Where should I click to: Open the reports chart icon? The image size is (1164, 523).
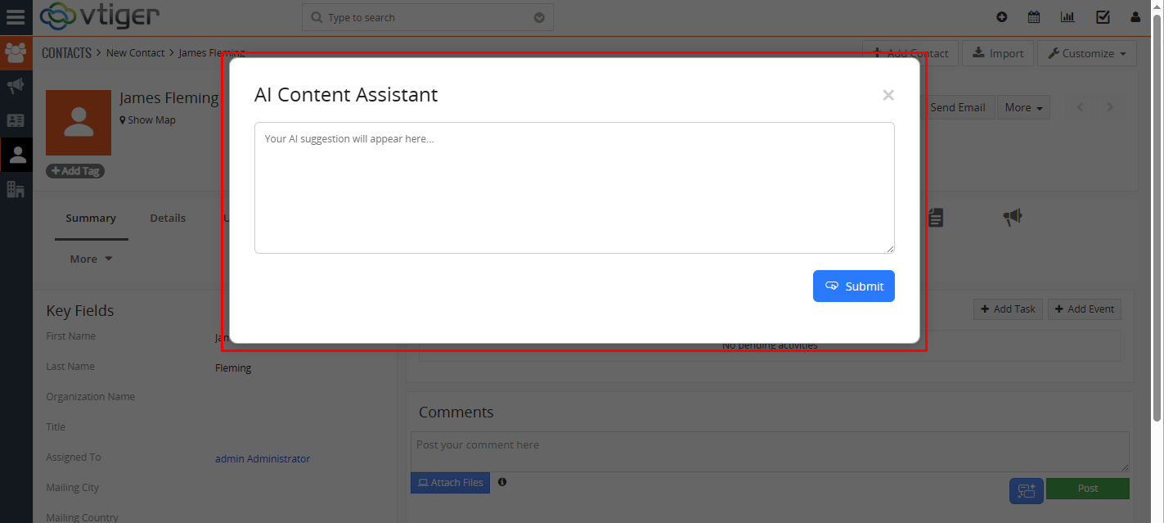tap(1067, 17)
